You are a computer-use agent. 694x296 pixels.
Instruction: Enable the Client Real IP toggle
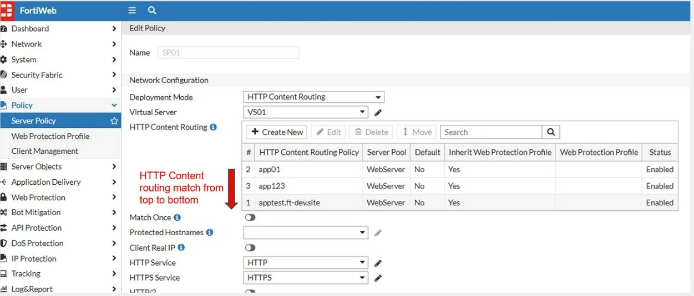(x=250, y=248)
